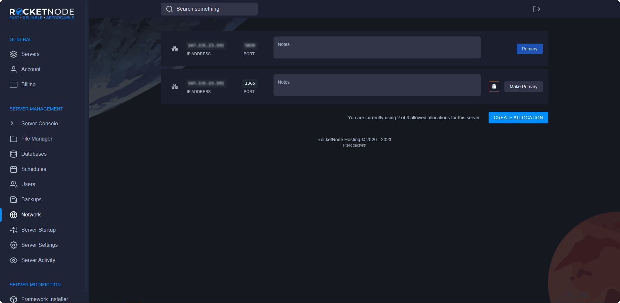Make port 2365 the primary allocation

tap(523, 87)
